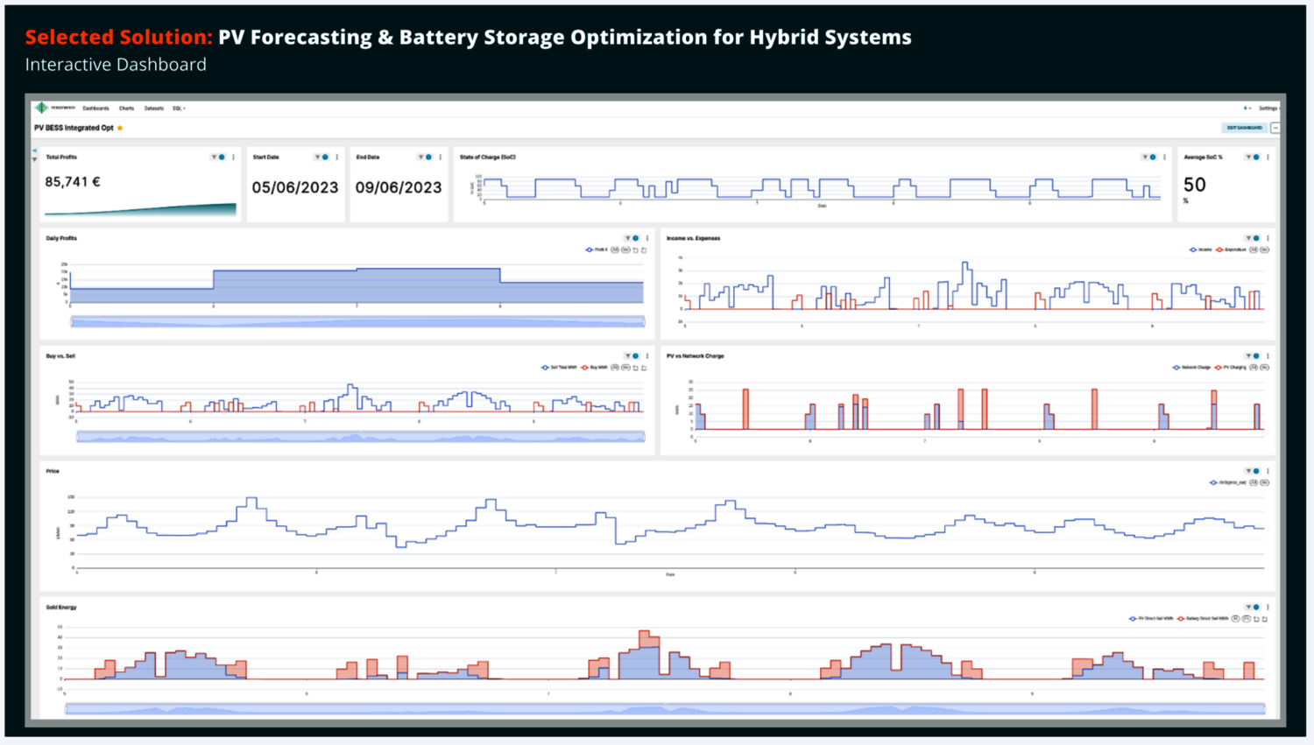Toggle Battery Direct Sell MWh legend series
Image resolution: width=1314 pixels, height=745 pixels.
point(1204,619)
